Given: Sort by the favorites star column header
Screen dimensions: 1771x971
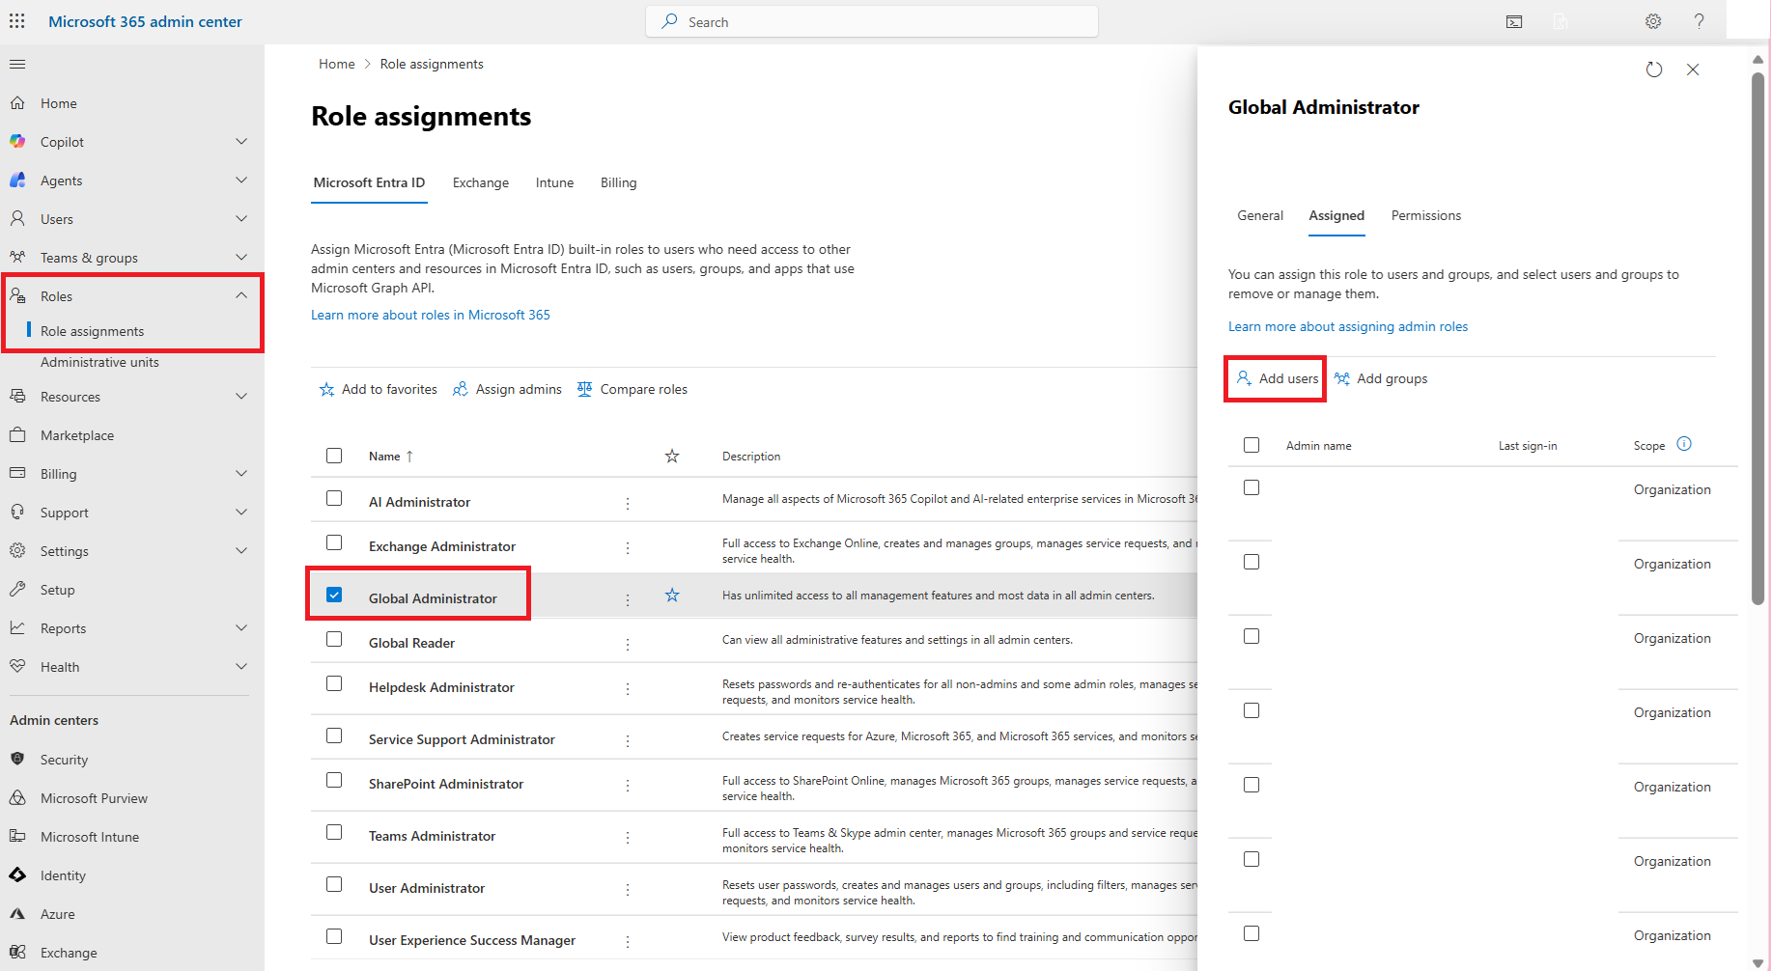Looking at the screenshot, I should point(672,456).
